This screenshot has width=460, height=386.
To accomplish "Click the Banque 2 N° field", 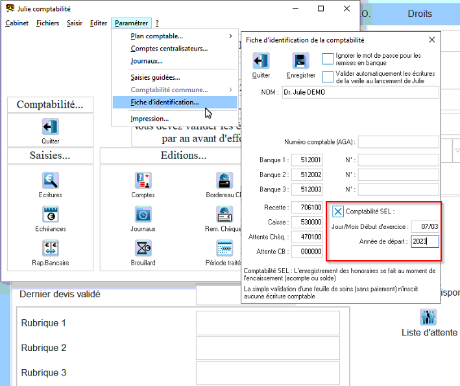I will coord(398,175).
